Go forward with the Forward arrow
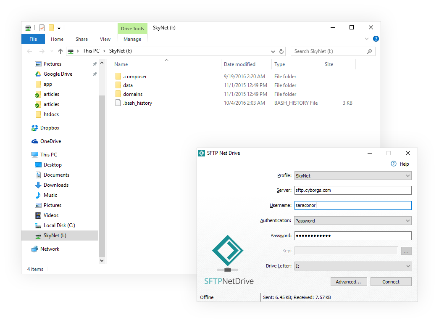The width and height of the screenshot is (439, 323). (x=42, y=51)
